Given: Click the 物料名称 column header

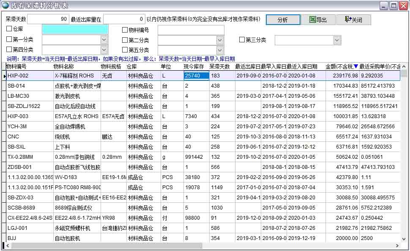Looking at the screenshot, I should (63, 66).
